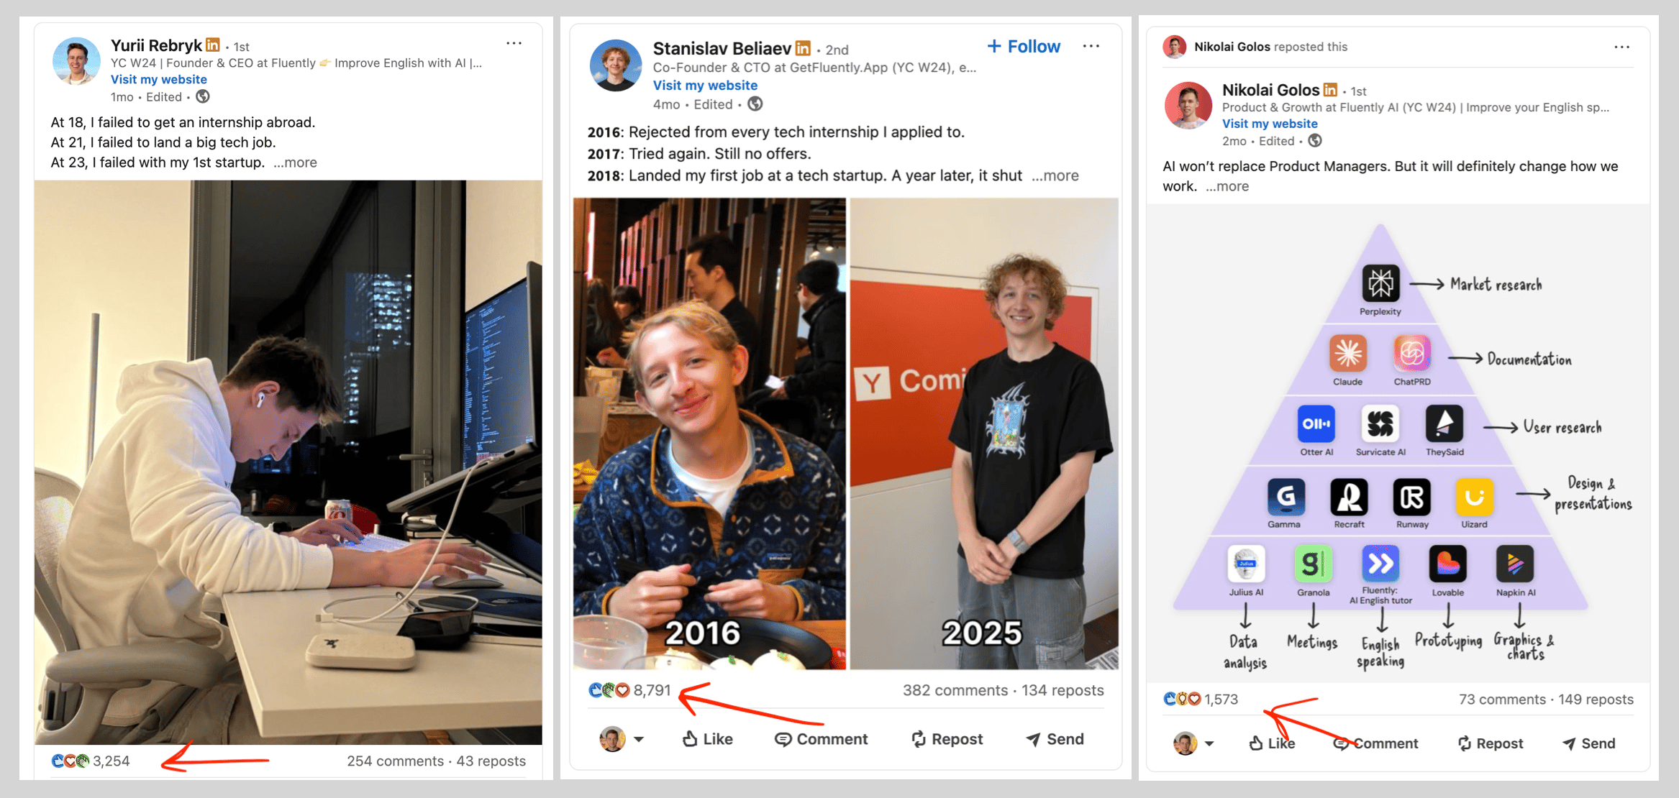1679x798 pixels.
Task: Expand '...more' on Stanislav Beliaev's post text
Action: (1055, 175)
